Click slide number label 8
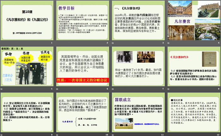Screen dimensions: 221x136 (218, 89)
